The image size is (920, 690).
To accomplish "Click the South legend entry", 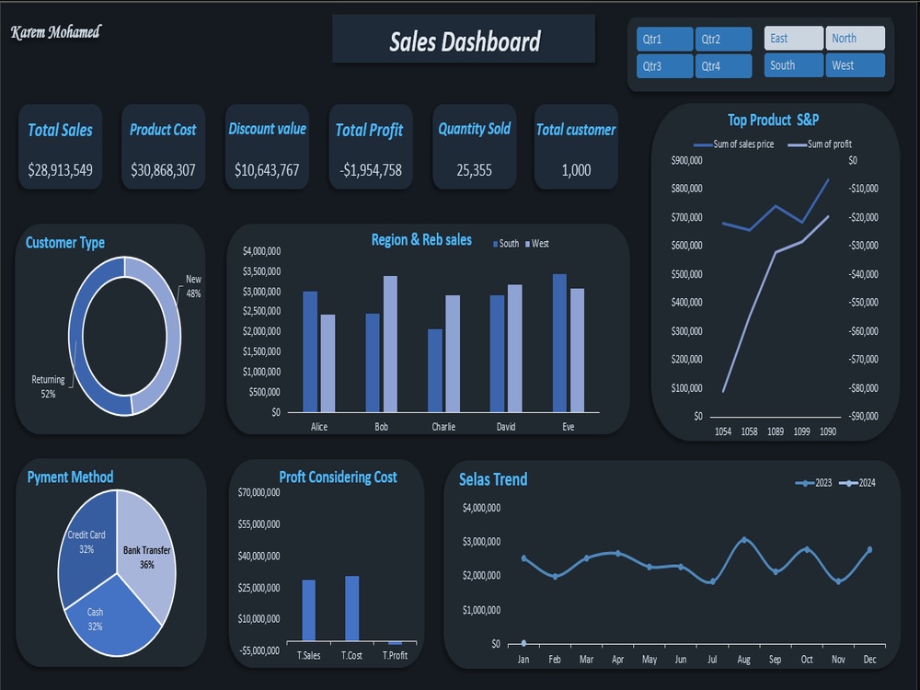I will tap(506, 244).
